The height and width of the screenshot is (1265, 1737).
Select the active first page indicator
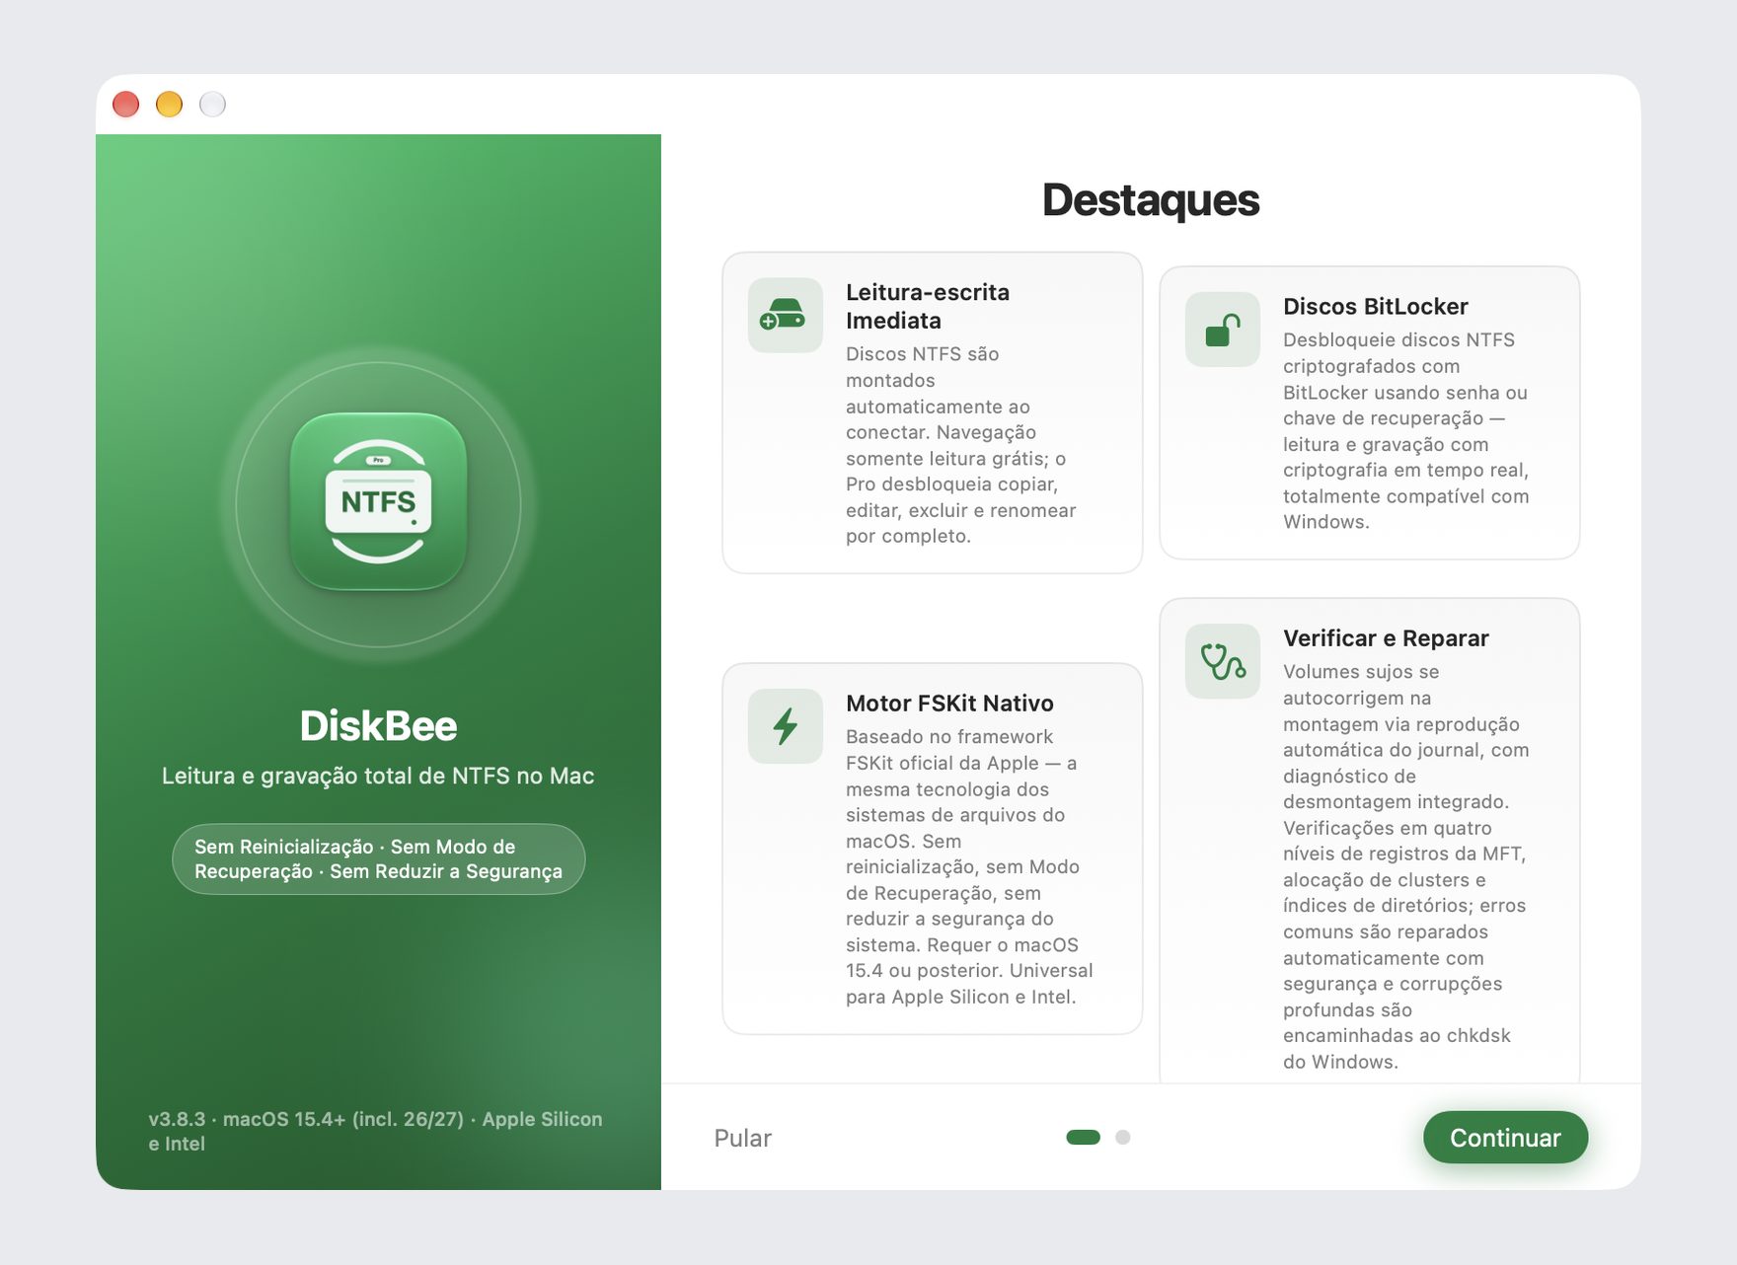pos(1083,1137)
